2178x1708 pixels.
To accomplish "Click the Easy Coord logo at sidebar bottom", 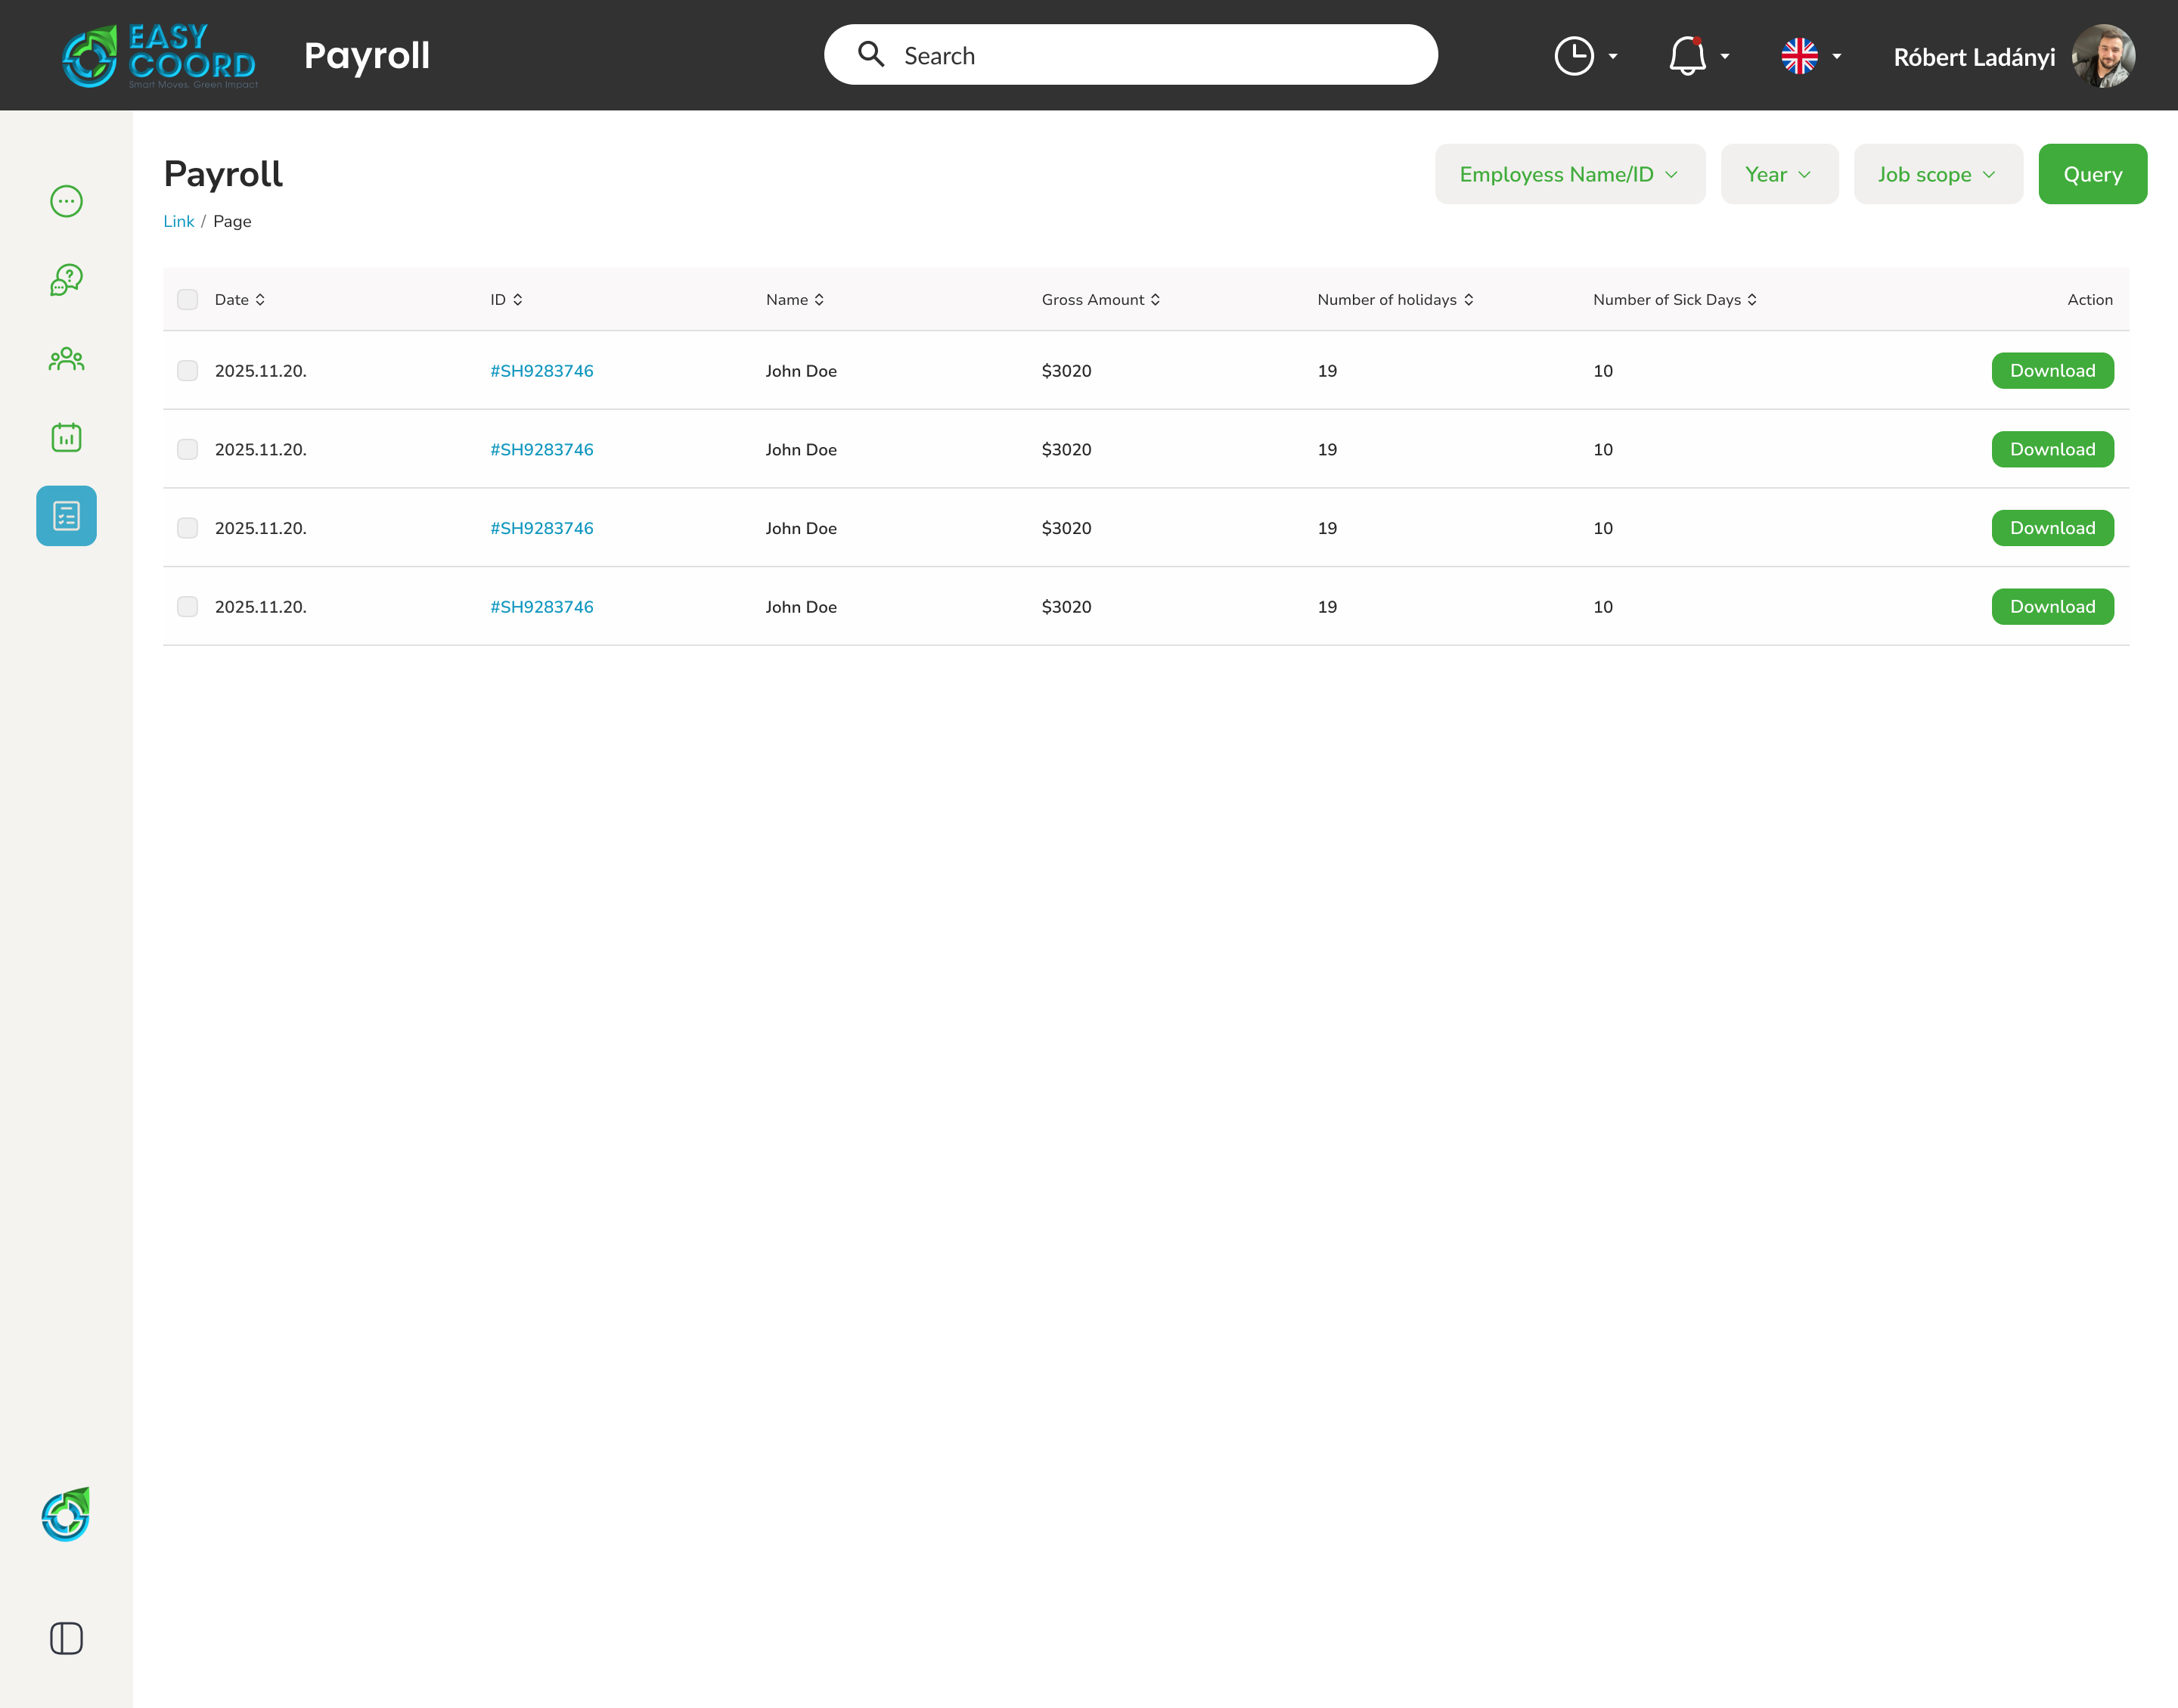I will pyautogui.click(x=66, y=1514).
